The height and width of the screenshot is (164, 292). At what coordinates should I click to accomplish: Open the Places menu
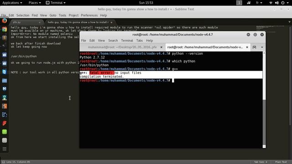[x=35, y=3]
